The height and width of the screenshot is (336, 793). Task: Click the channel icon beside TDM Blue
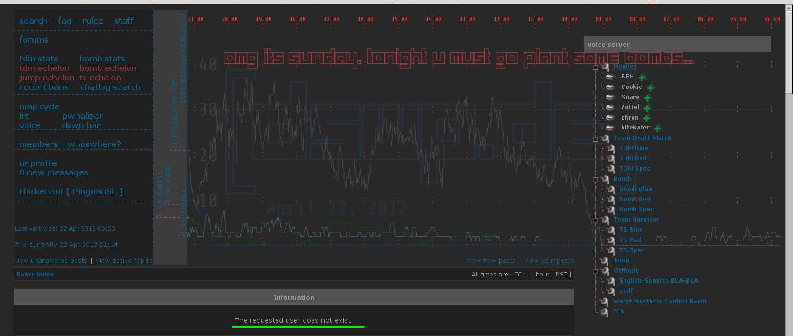pyautogui.click(x=611, y=148)
